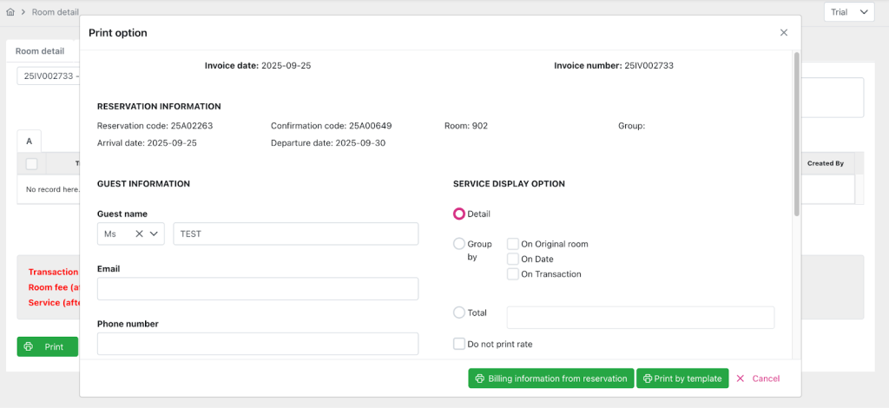The height and width of the screenshot is (408, 889).
Task: Select the Group by radio option
Action: pyautogui.click(x=459, y=244)
